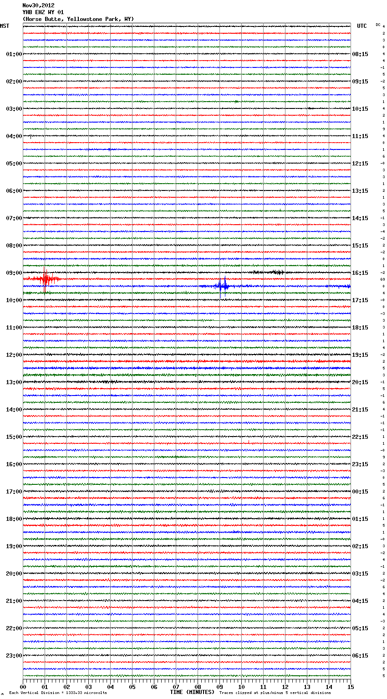Select the Nov30,2012 date header
Viewport: 387px width, 699px height.
tap(38, 5)
